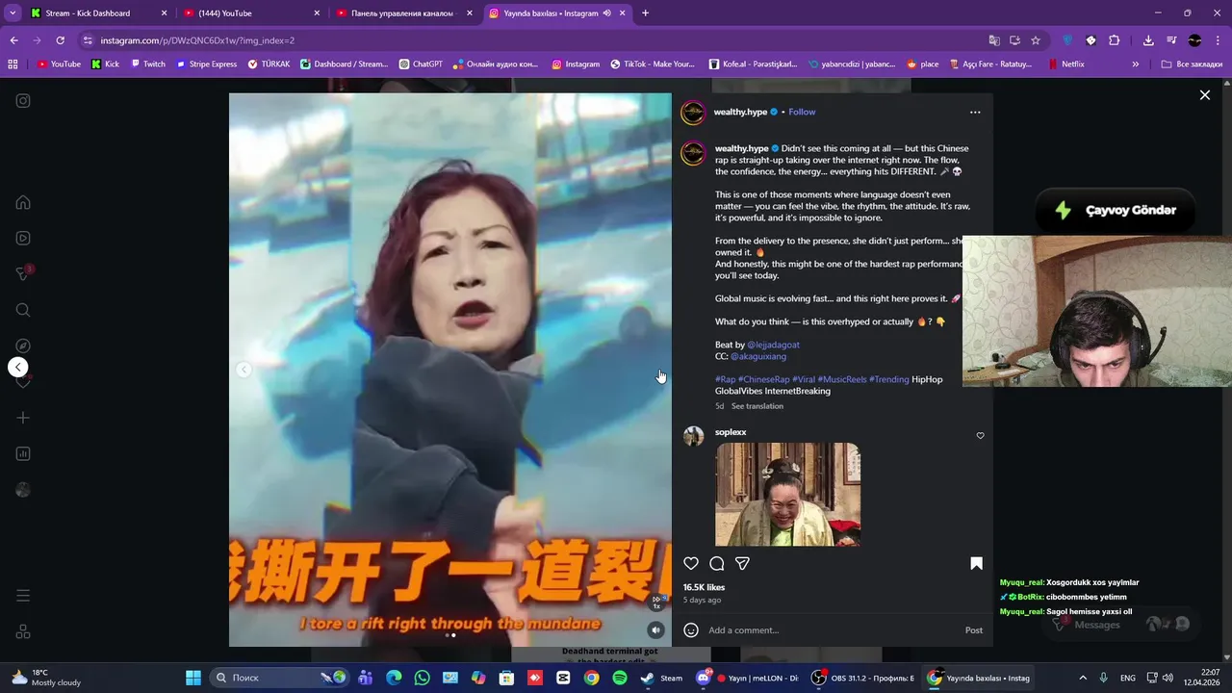Image resolution: width=1232 pixels, height=693 pixels.
Task: Click the Çayvoy Göndər button
Action: coord(1116,210)
